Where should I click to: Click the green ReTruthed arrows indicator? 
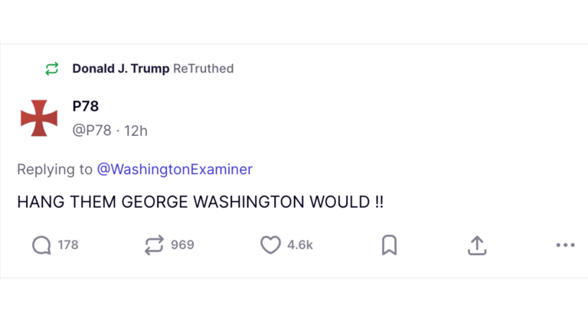[x=52, y=69]
